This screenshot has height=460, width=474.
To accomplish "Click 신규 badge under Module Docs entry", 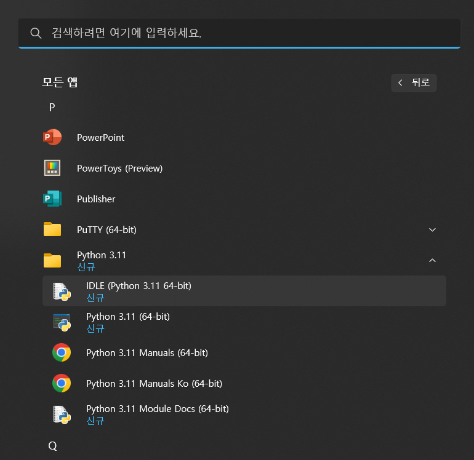I will coord(95,421).
